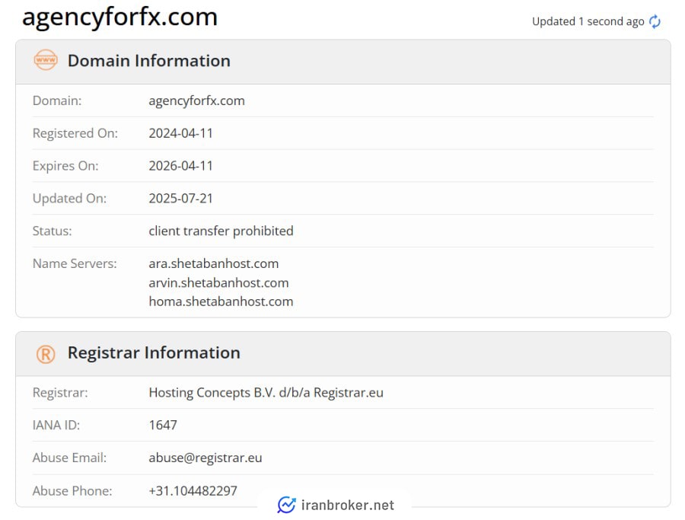Click the registration date 2024-04-11
This screenshot has height=520, width=685.
(x=180, y=133)
